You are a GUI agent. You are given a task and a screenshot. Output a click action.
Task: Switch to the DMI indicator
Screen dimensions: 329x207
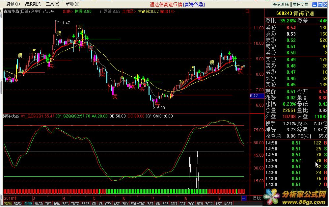(x=48, y=204)
